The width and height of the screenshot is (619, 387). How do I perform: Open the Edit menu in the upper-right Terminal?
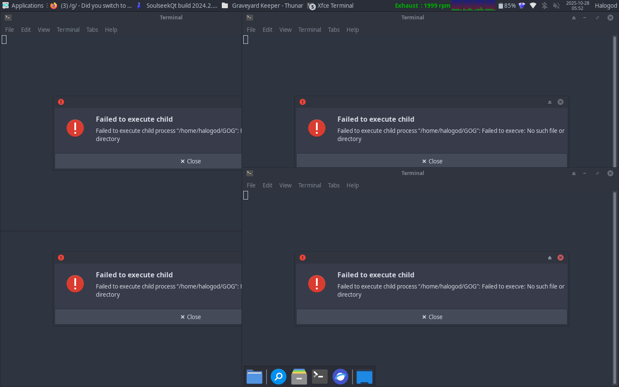[267, 30]
